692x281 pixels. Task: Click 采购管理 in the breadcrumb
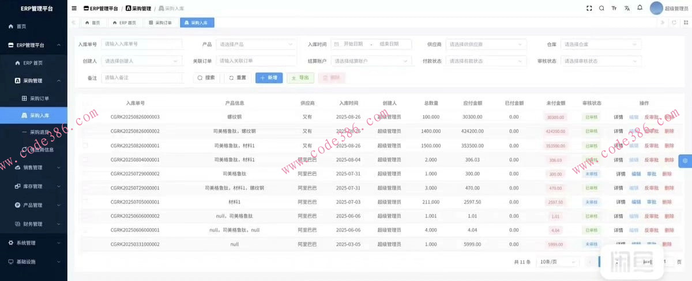click(x=138, y=9)
